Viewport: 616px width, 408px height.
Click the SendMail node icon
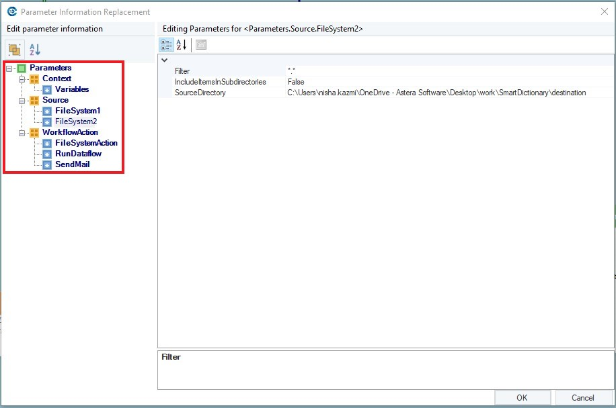pyautogui.click(x=47, y=164)
